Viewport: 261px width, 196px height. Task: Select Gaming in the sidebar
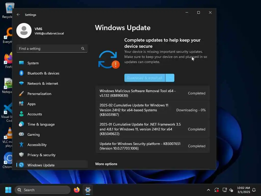[52, 134]
